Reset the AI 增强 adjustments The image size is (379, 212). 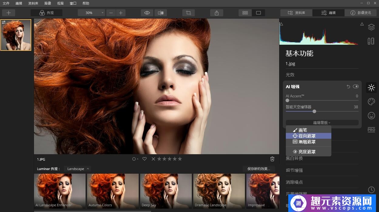(x=348, y=87)
